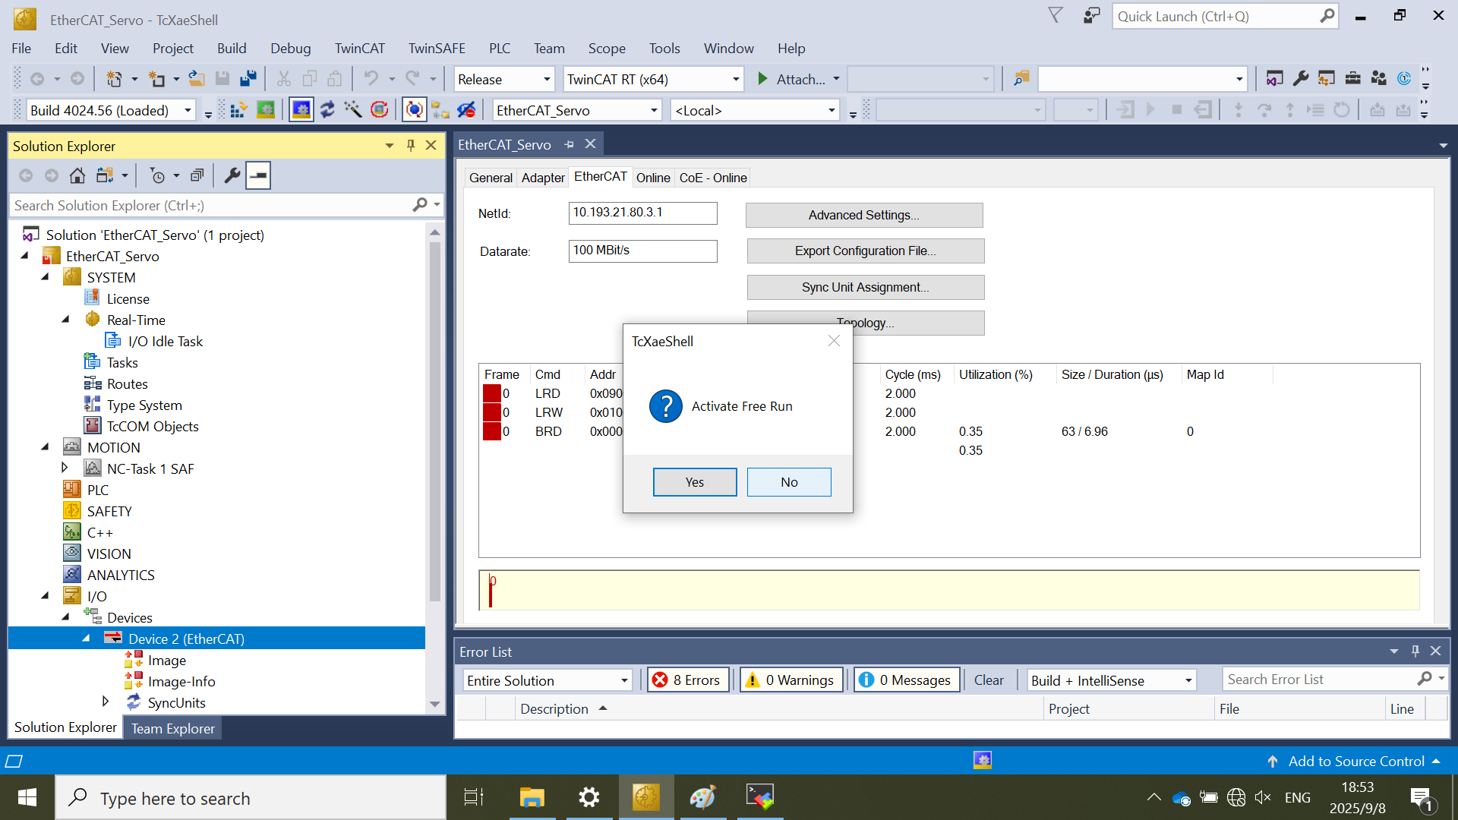
Task: Open TwinCAT XAE taskbar icon
Action: (645, 797)
